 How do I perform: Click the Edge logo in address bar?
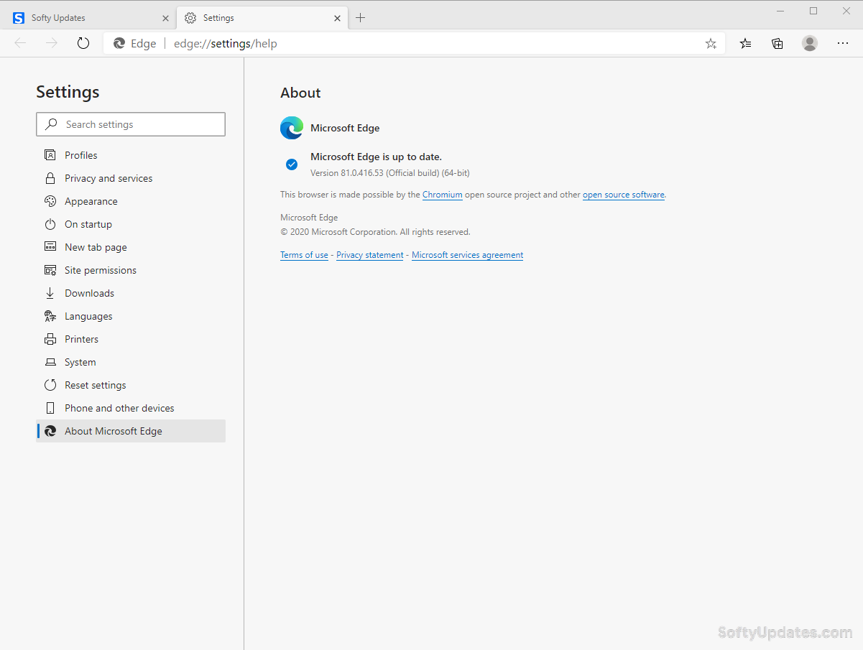point(119,44)
